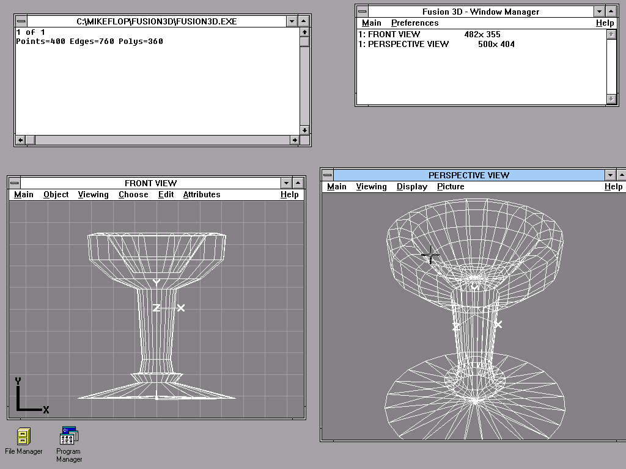
Task: Click the crosshair cursor marker in Perspective View
Action: 430,255
